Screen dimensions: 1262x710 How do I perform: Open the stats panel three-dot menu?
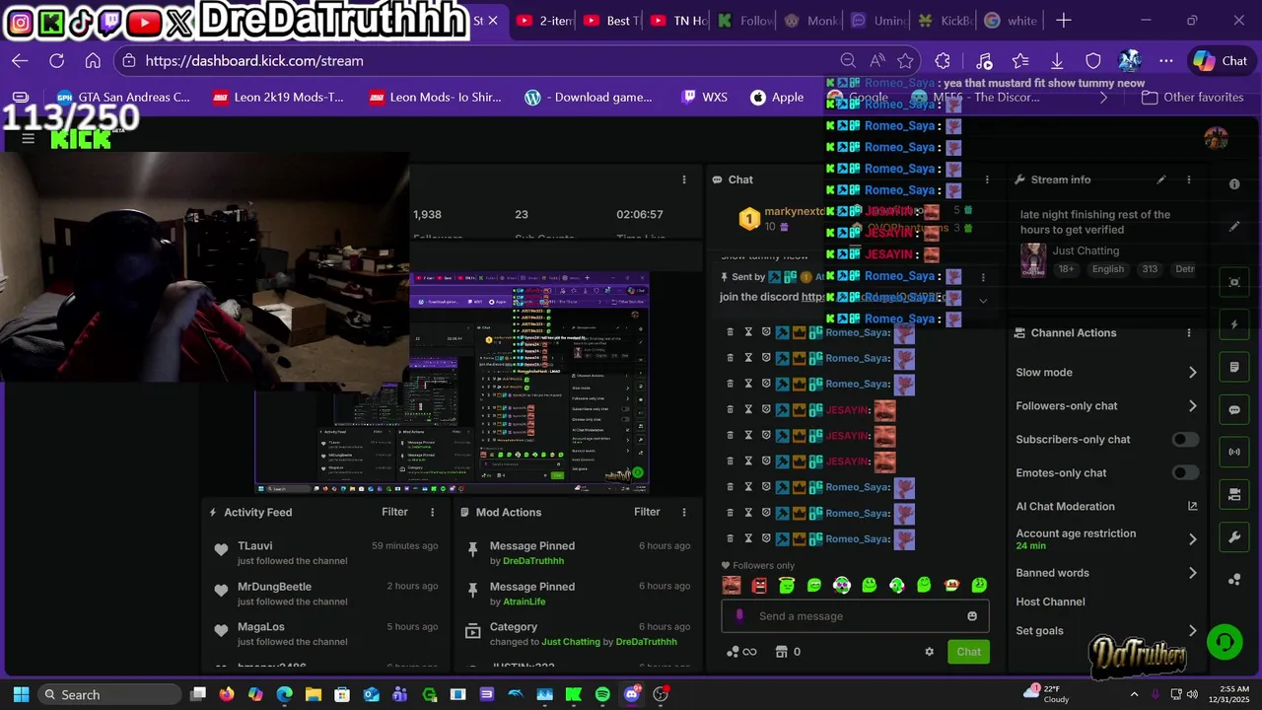[x=684, y=179]
